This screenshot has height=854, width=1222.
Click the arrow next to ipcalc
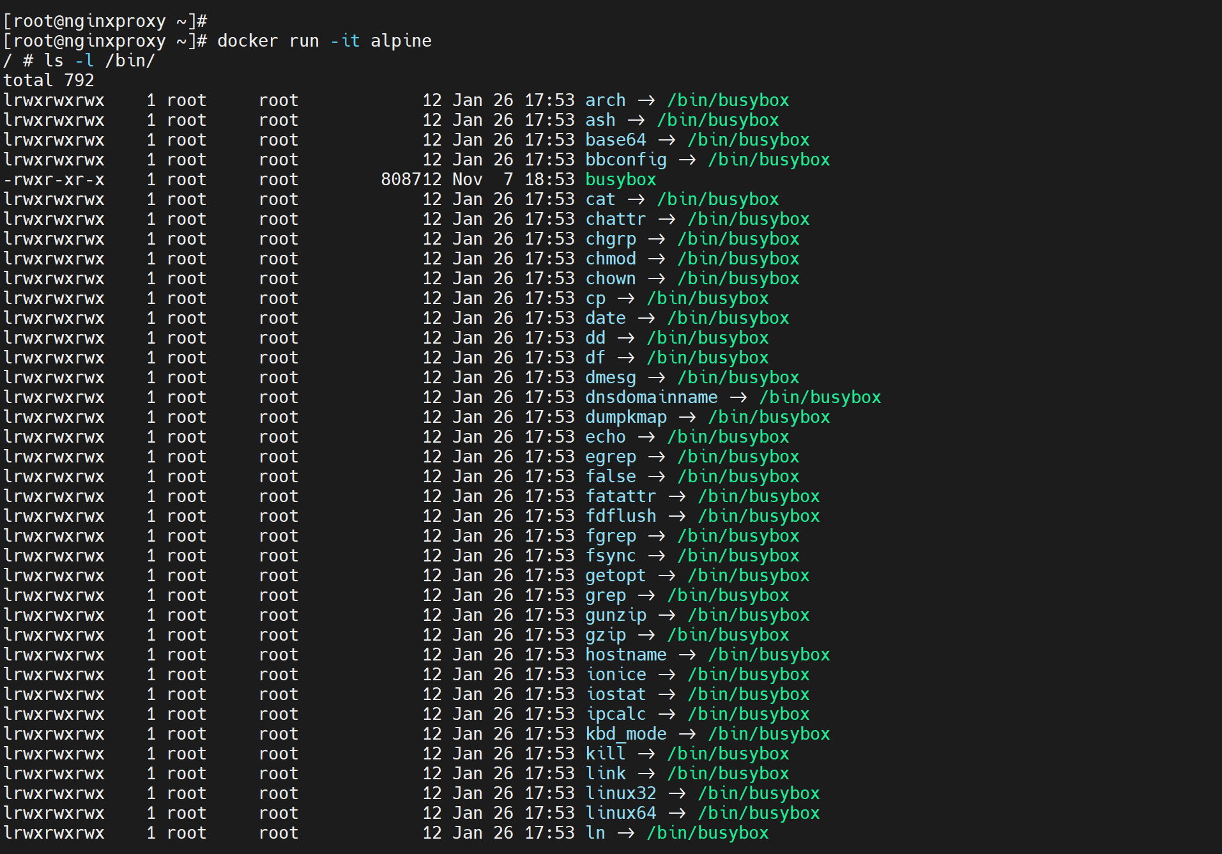tap(666, 714)
